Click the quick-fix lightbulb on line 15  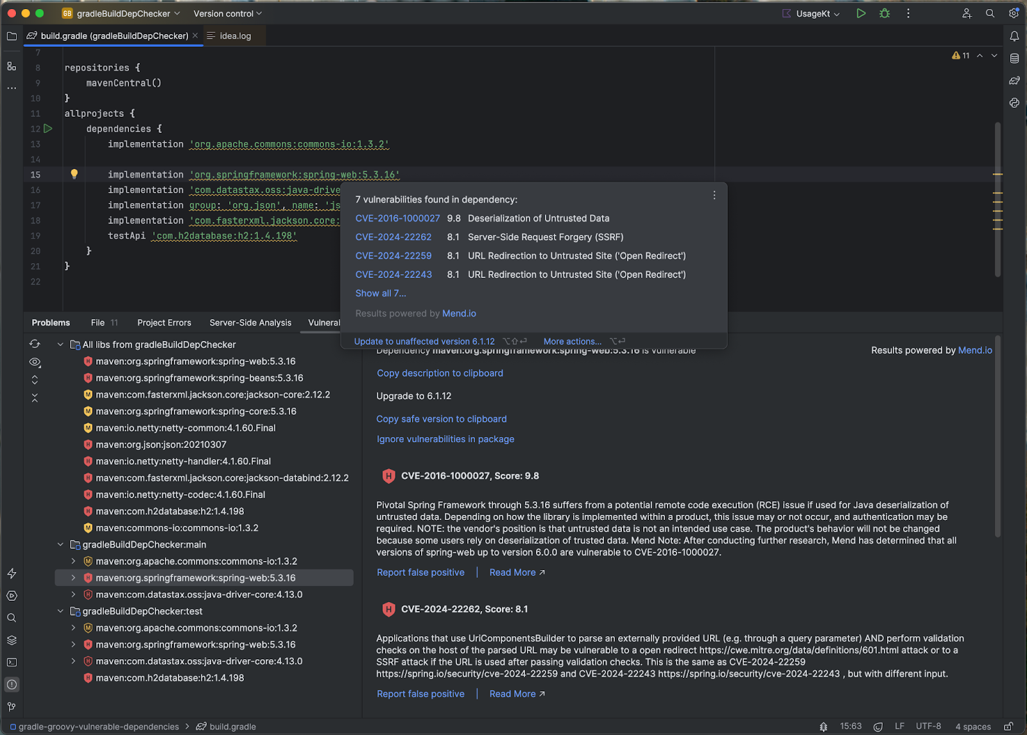click(74, 174)
